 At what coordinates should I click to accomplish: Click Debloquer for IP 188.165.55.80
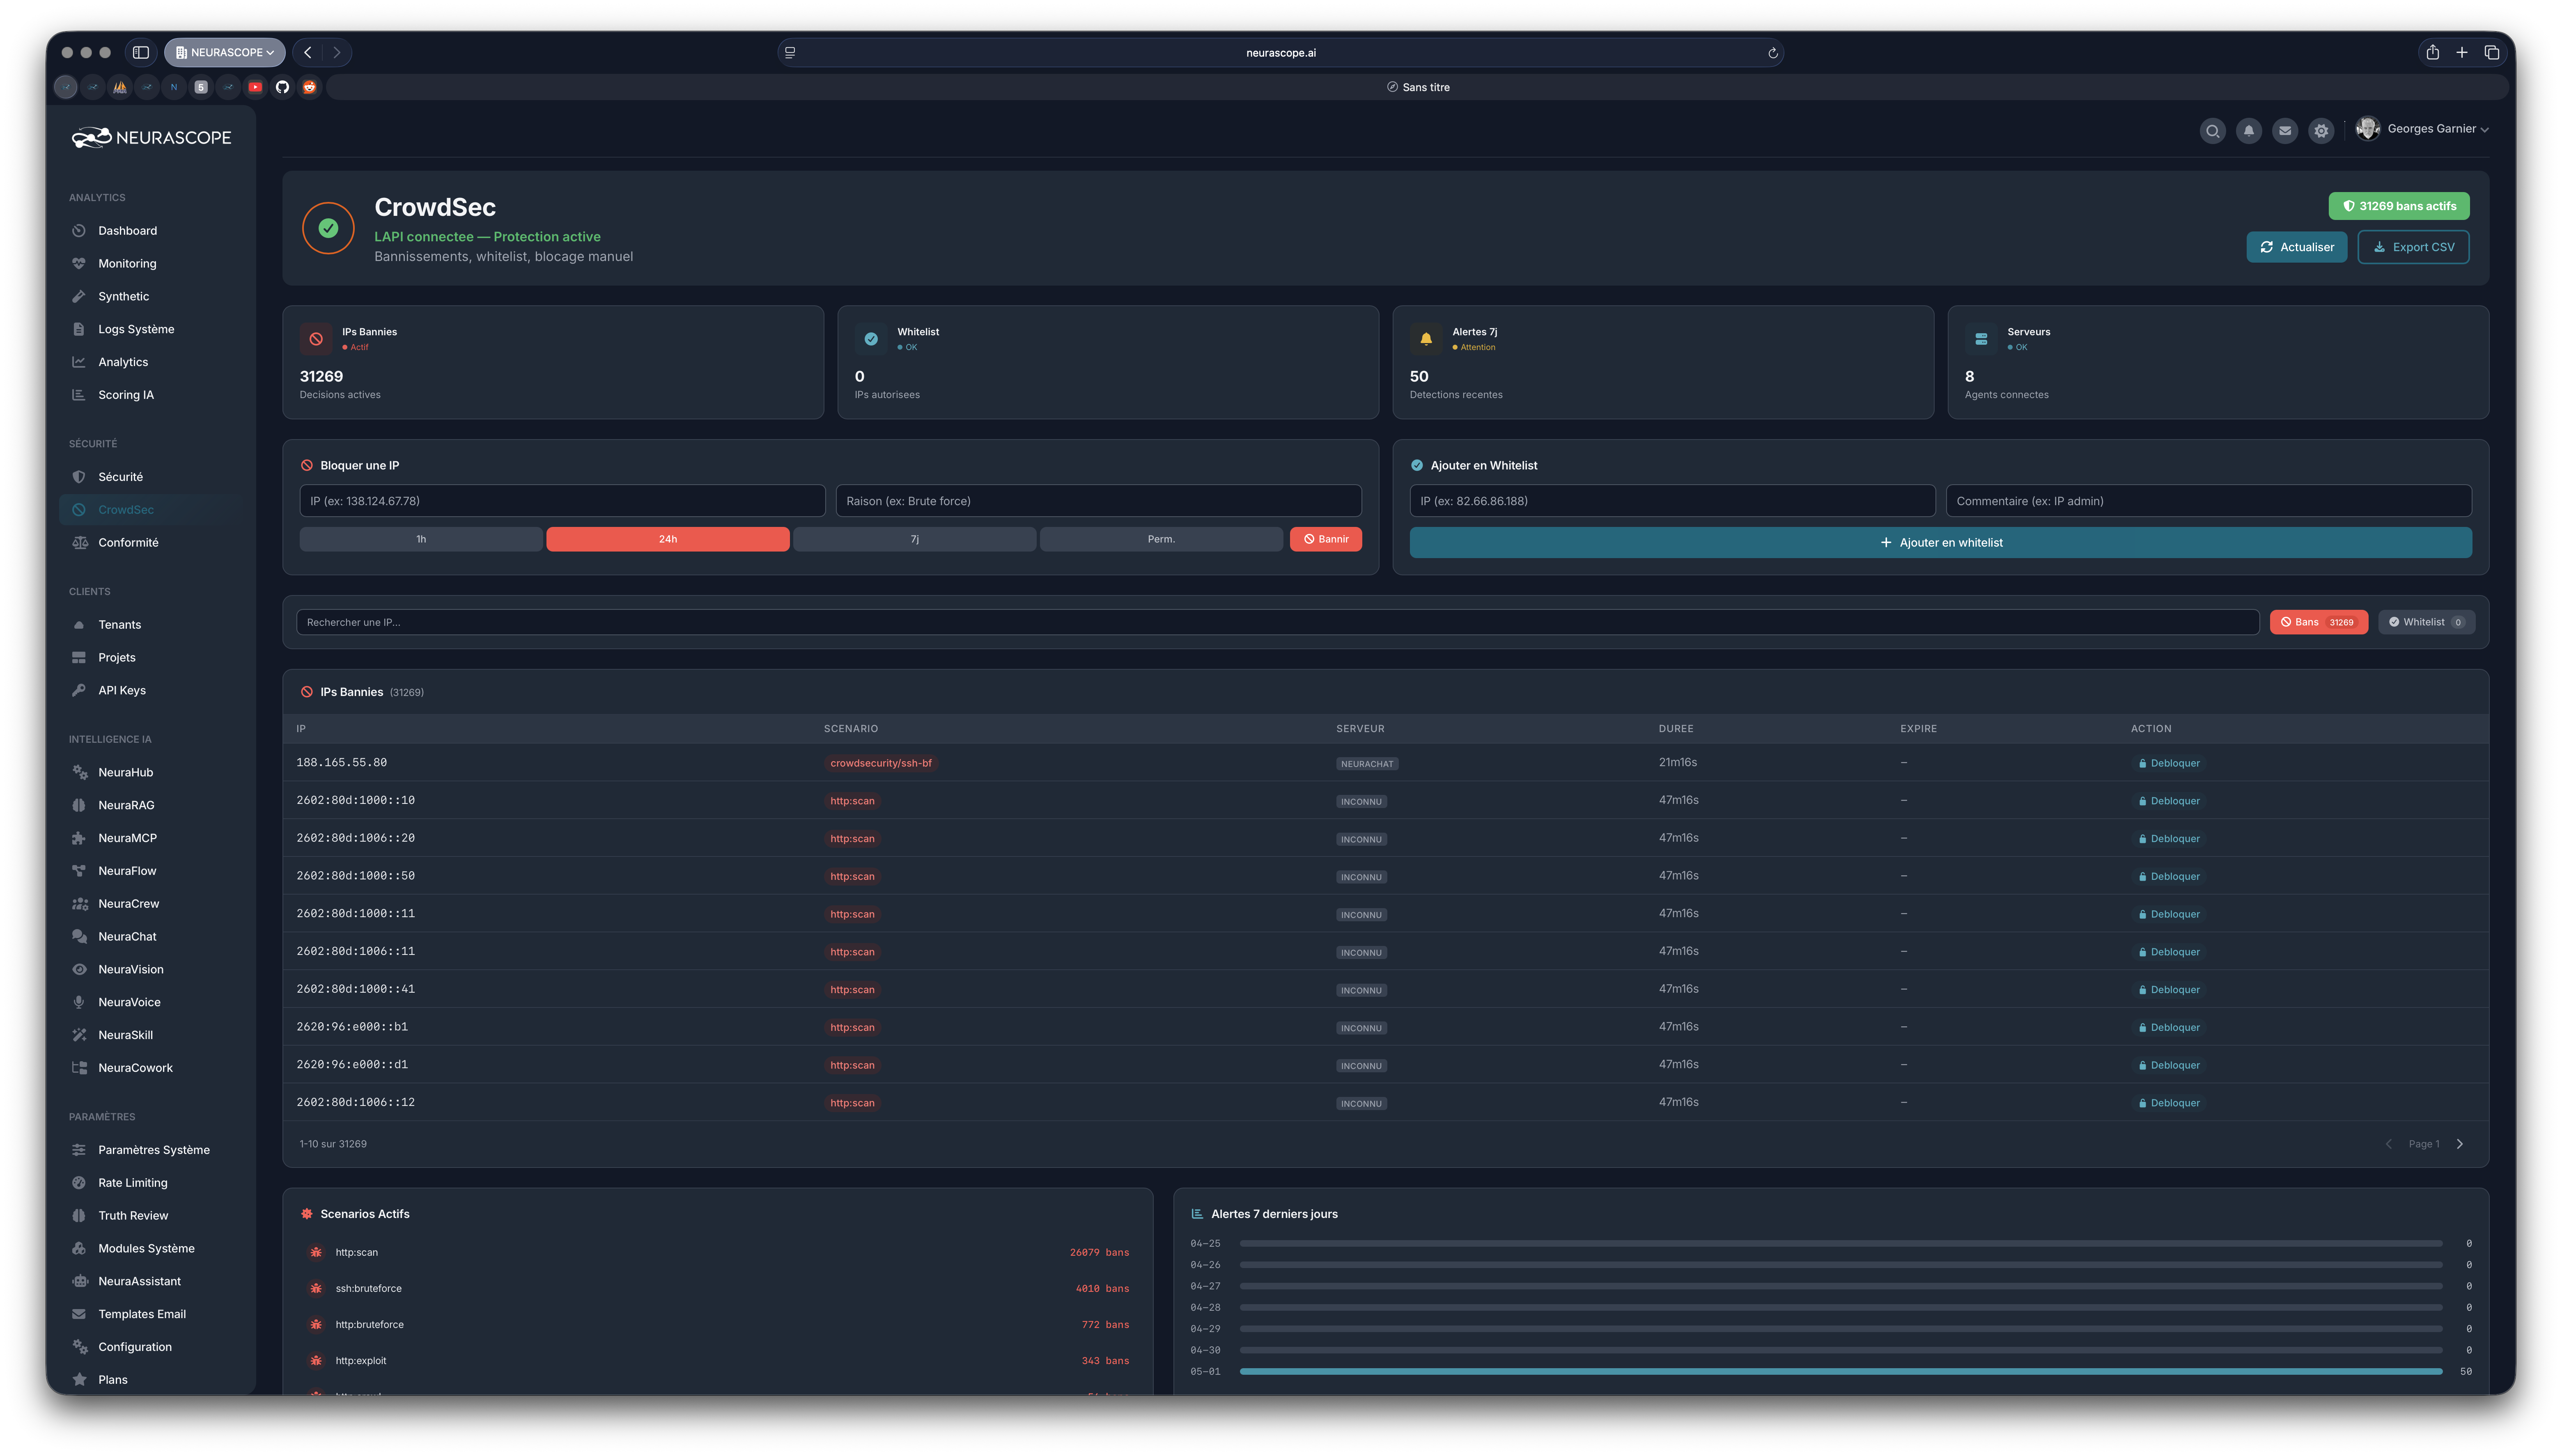point(2169,763)
